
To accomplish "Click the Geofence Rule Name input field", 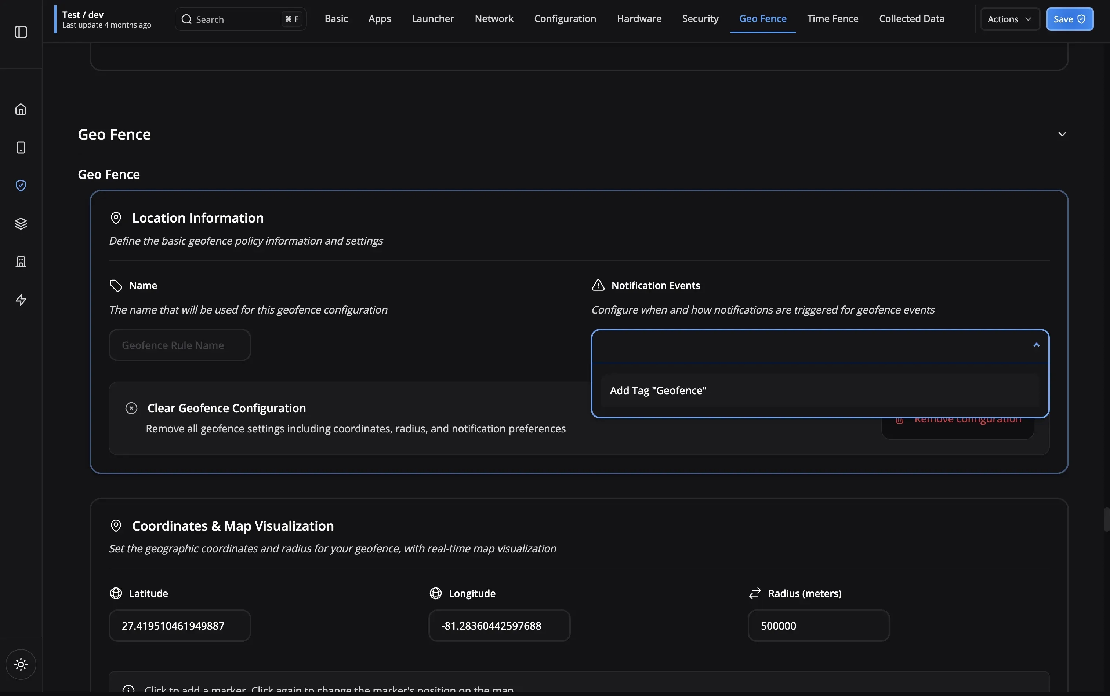I will point(179,345).
